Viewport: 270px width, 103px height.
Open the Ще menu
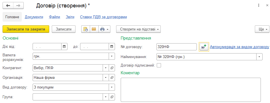pyautogui.click(x=262, y=29)
